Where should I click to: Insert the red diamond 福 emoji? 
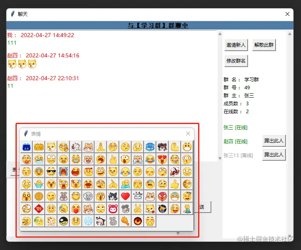tap(39, 209)
